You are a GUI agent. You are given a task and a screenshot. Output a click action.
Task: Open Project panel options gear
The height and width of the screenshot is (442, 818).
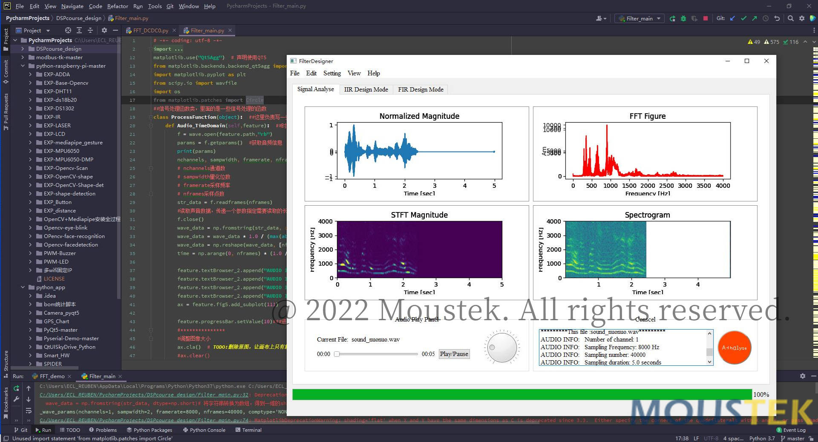(x=104, y=30)
